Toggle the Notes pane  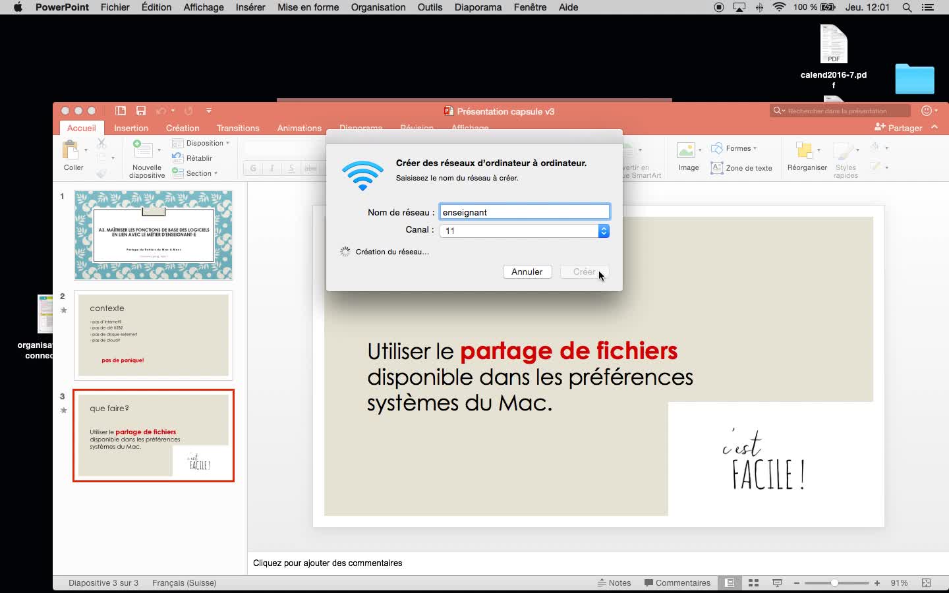pos(614,583)
